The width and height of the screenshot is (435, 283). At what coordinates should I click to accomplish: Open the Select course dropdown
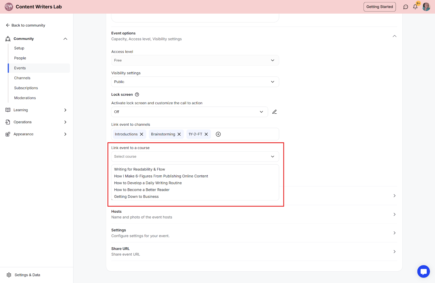[x=195, y=157]
